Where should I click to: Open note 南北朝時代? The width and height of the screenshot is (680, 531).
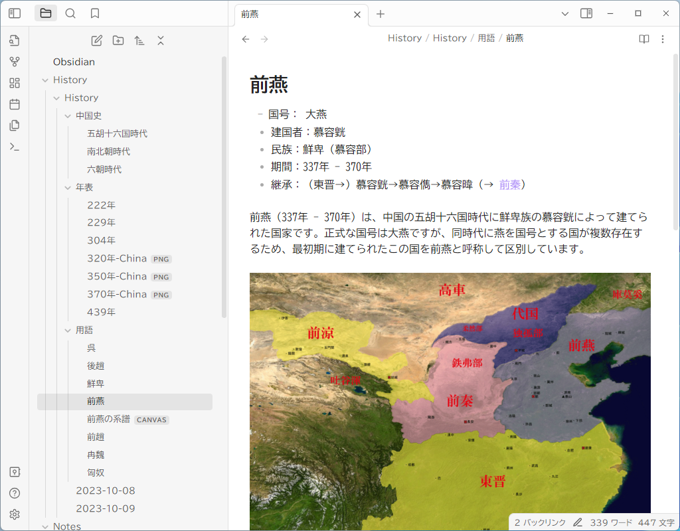(x=108, y=151)
